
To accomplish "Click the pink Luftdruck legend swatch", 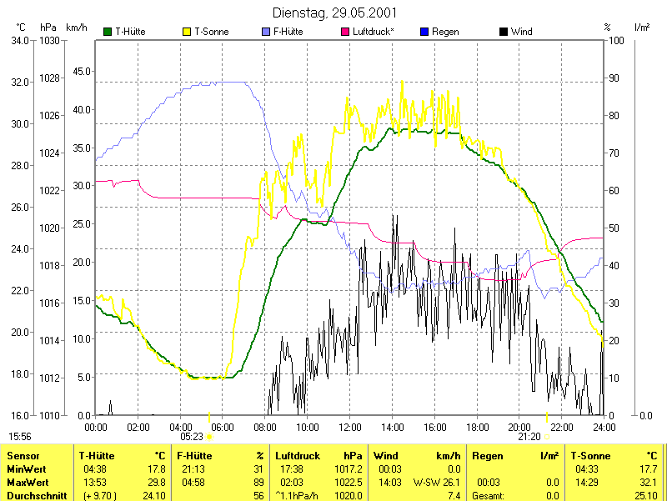I will point(345,32).
